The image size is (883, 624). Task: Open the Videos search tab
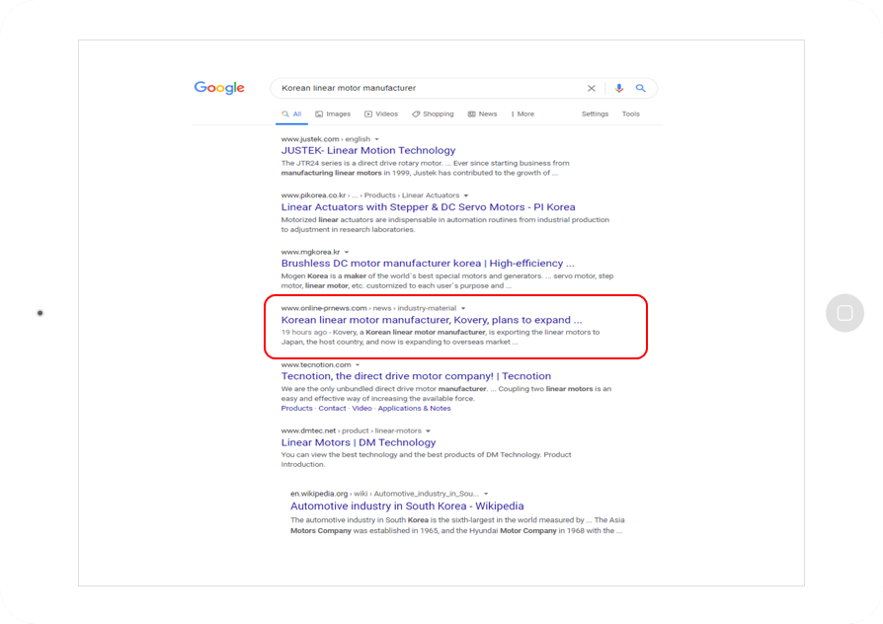pyautogui.click(x=381, y=114)
